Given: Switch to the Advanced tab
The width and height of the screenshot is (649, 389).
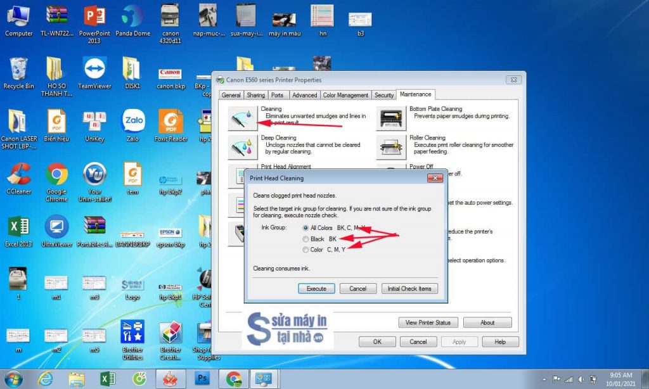Looking at the screenshot, I should (x=304, y=95).
